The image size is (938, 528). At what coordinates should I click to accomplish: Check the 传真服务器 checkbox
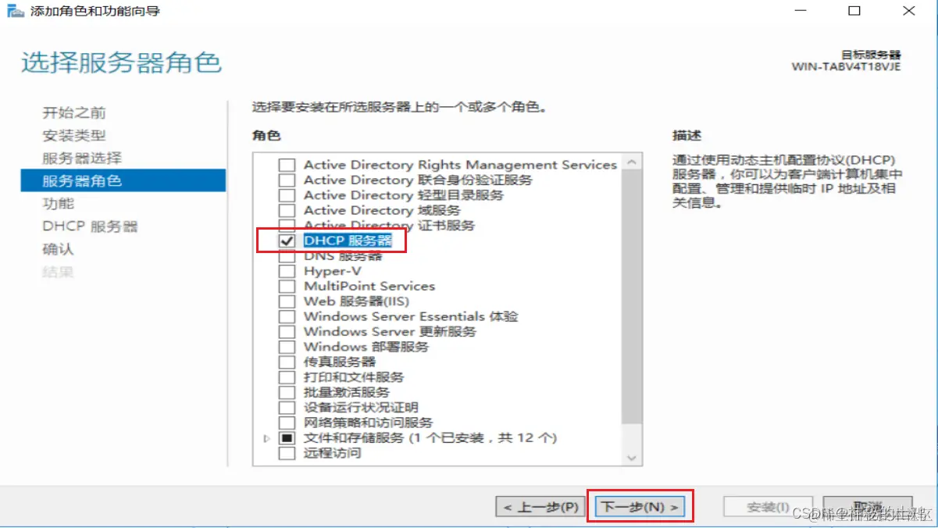click(287, 362)
